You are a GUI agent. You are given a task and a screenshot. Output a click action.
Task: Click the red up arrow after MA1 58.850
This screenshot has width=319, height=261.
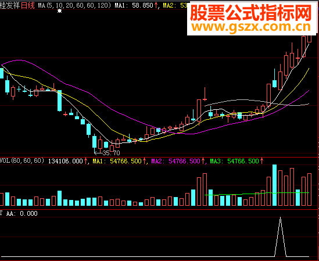[156, 5]
